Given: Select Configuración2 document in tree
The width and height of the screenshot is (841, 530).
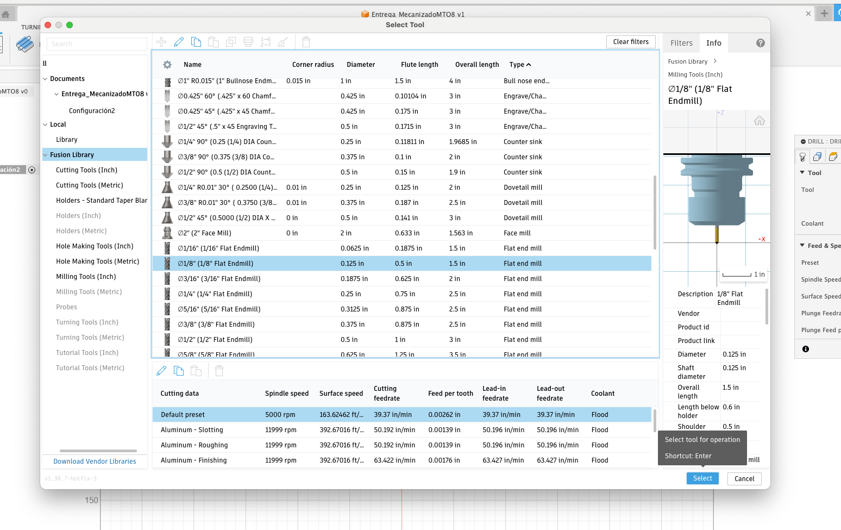Looking at the screenshot, I should point(92,110).
